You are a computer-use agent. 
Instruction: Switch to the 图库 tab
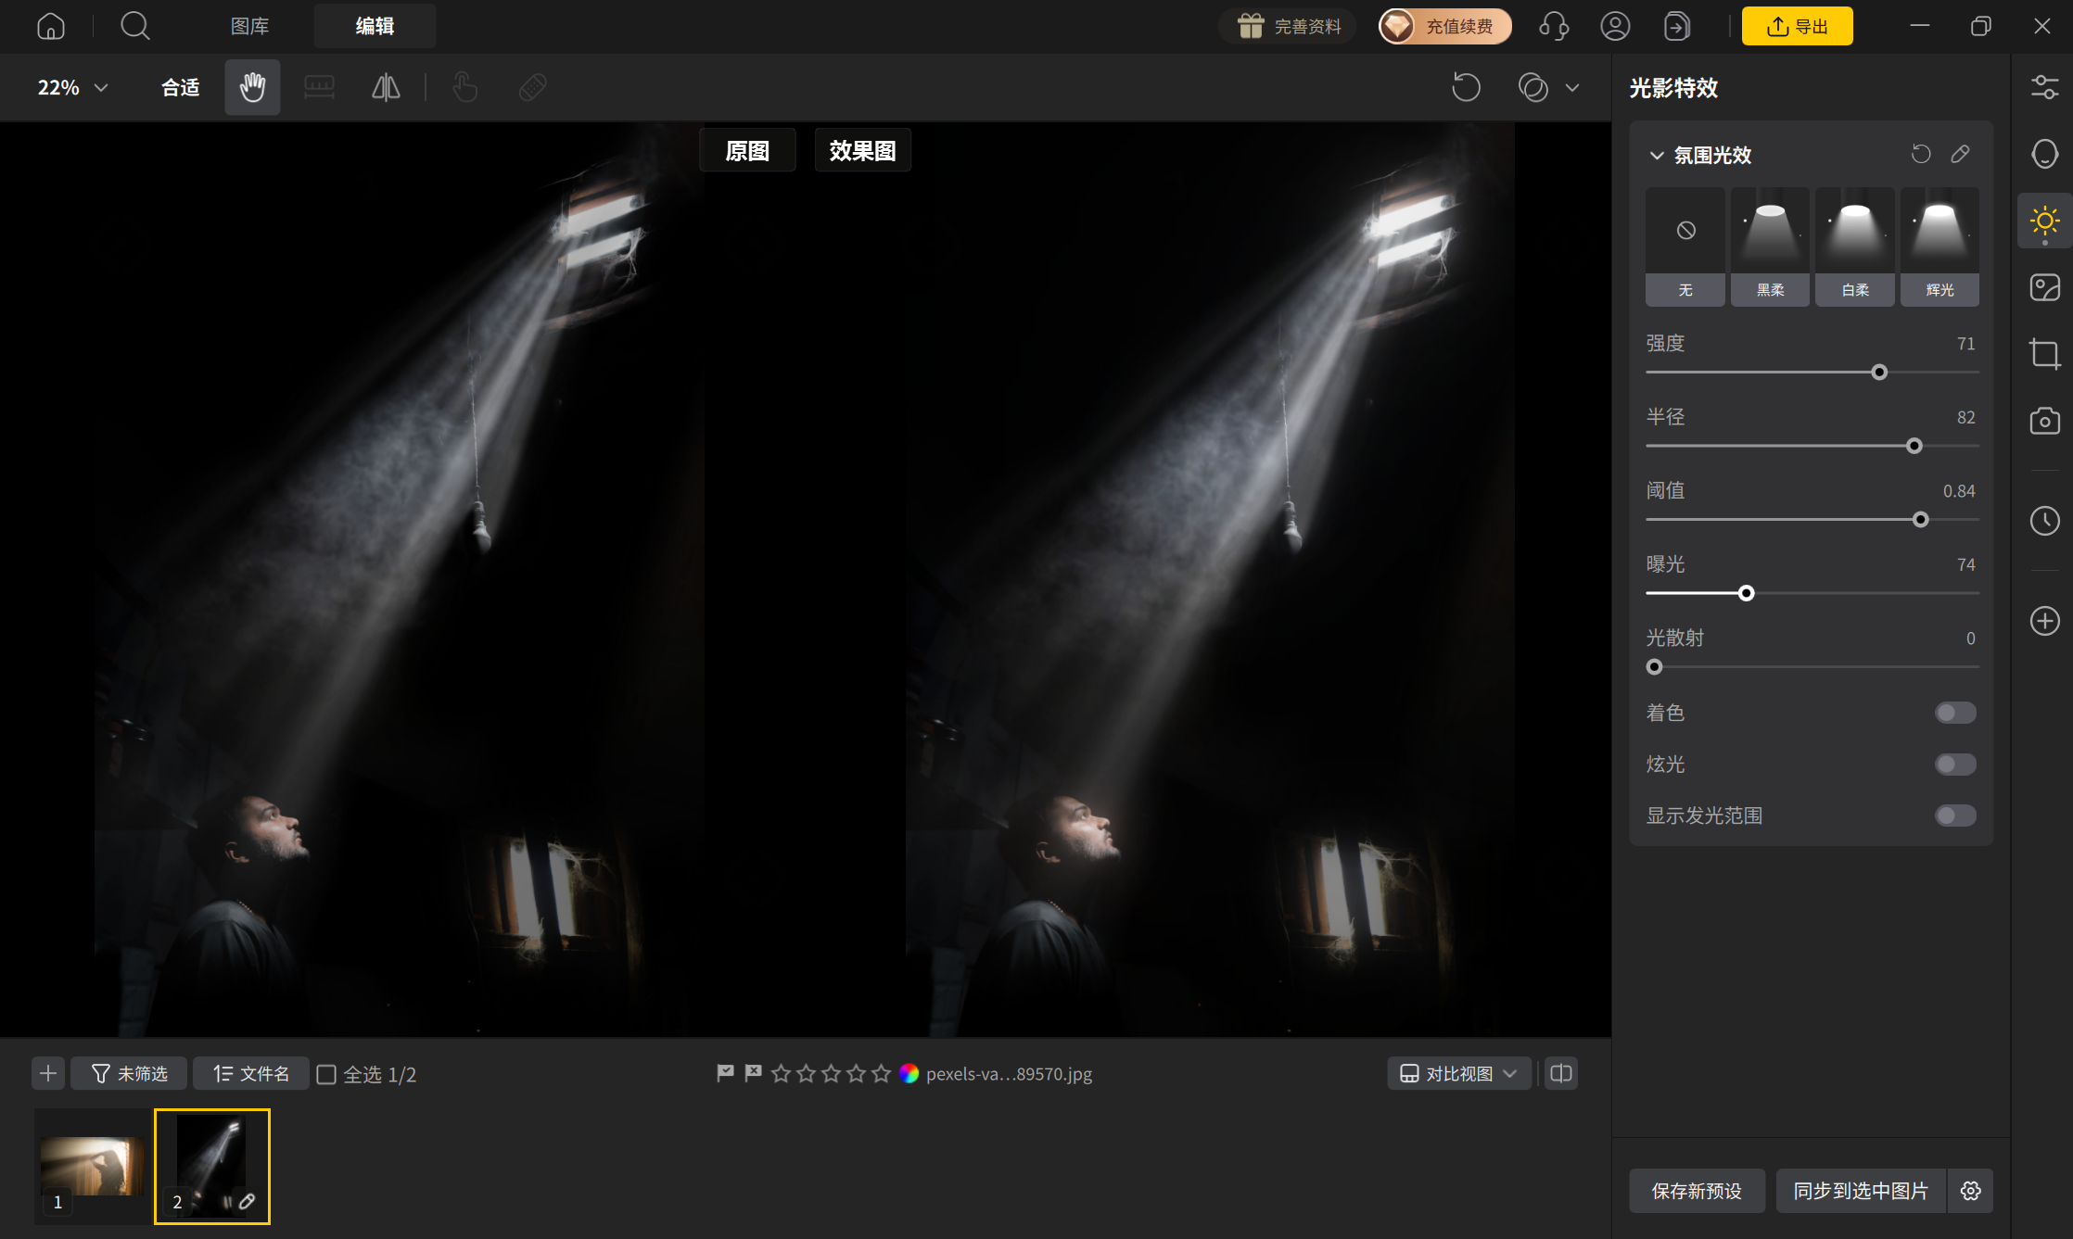pyautogui.click(x=249, y=26)
